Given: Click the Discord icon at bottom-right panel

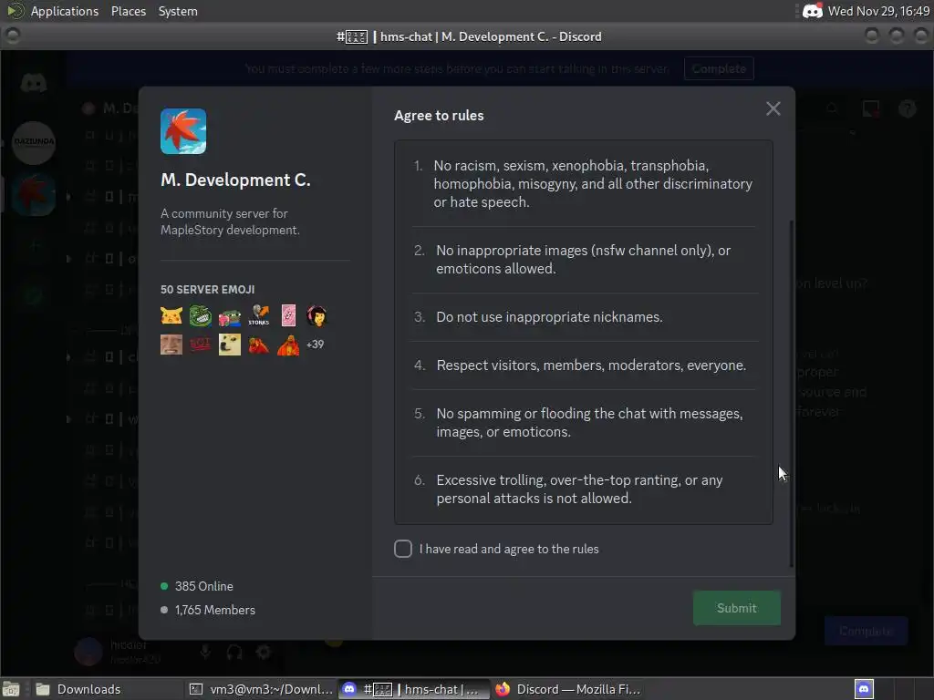Looking at the screenshot, I should pyautogui.click(x=864, y=689).
